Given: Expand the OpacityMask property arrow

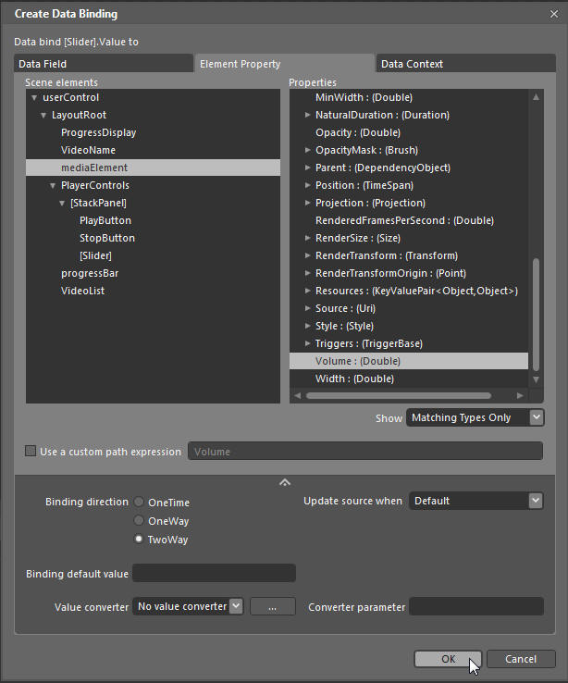Looking at the screenshot, I should 308,150.
